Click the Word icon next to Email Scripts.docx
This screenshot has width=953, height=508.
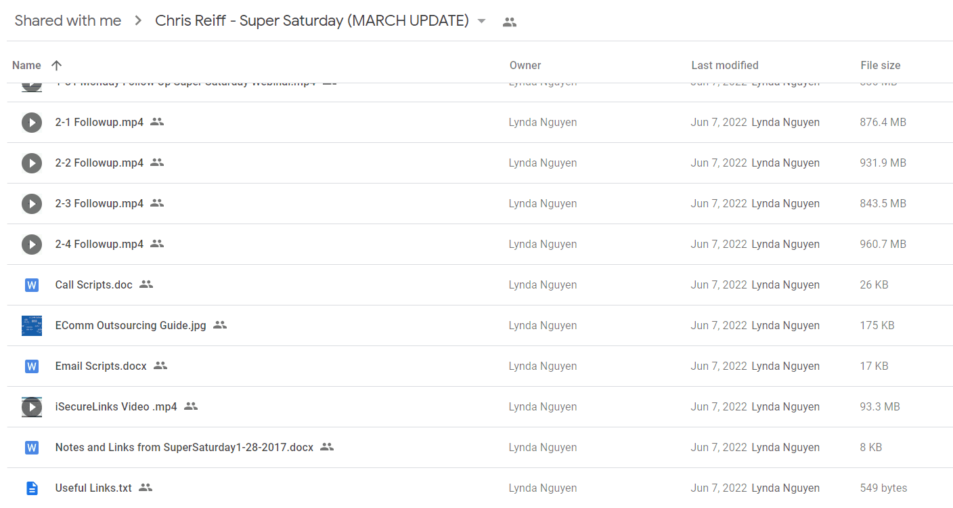tap(32, 366)
